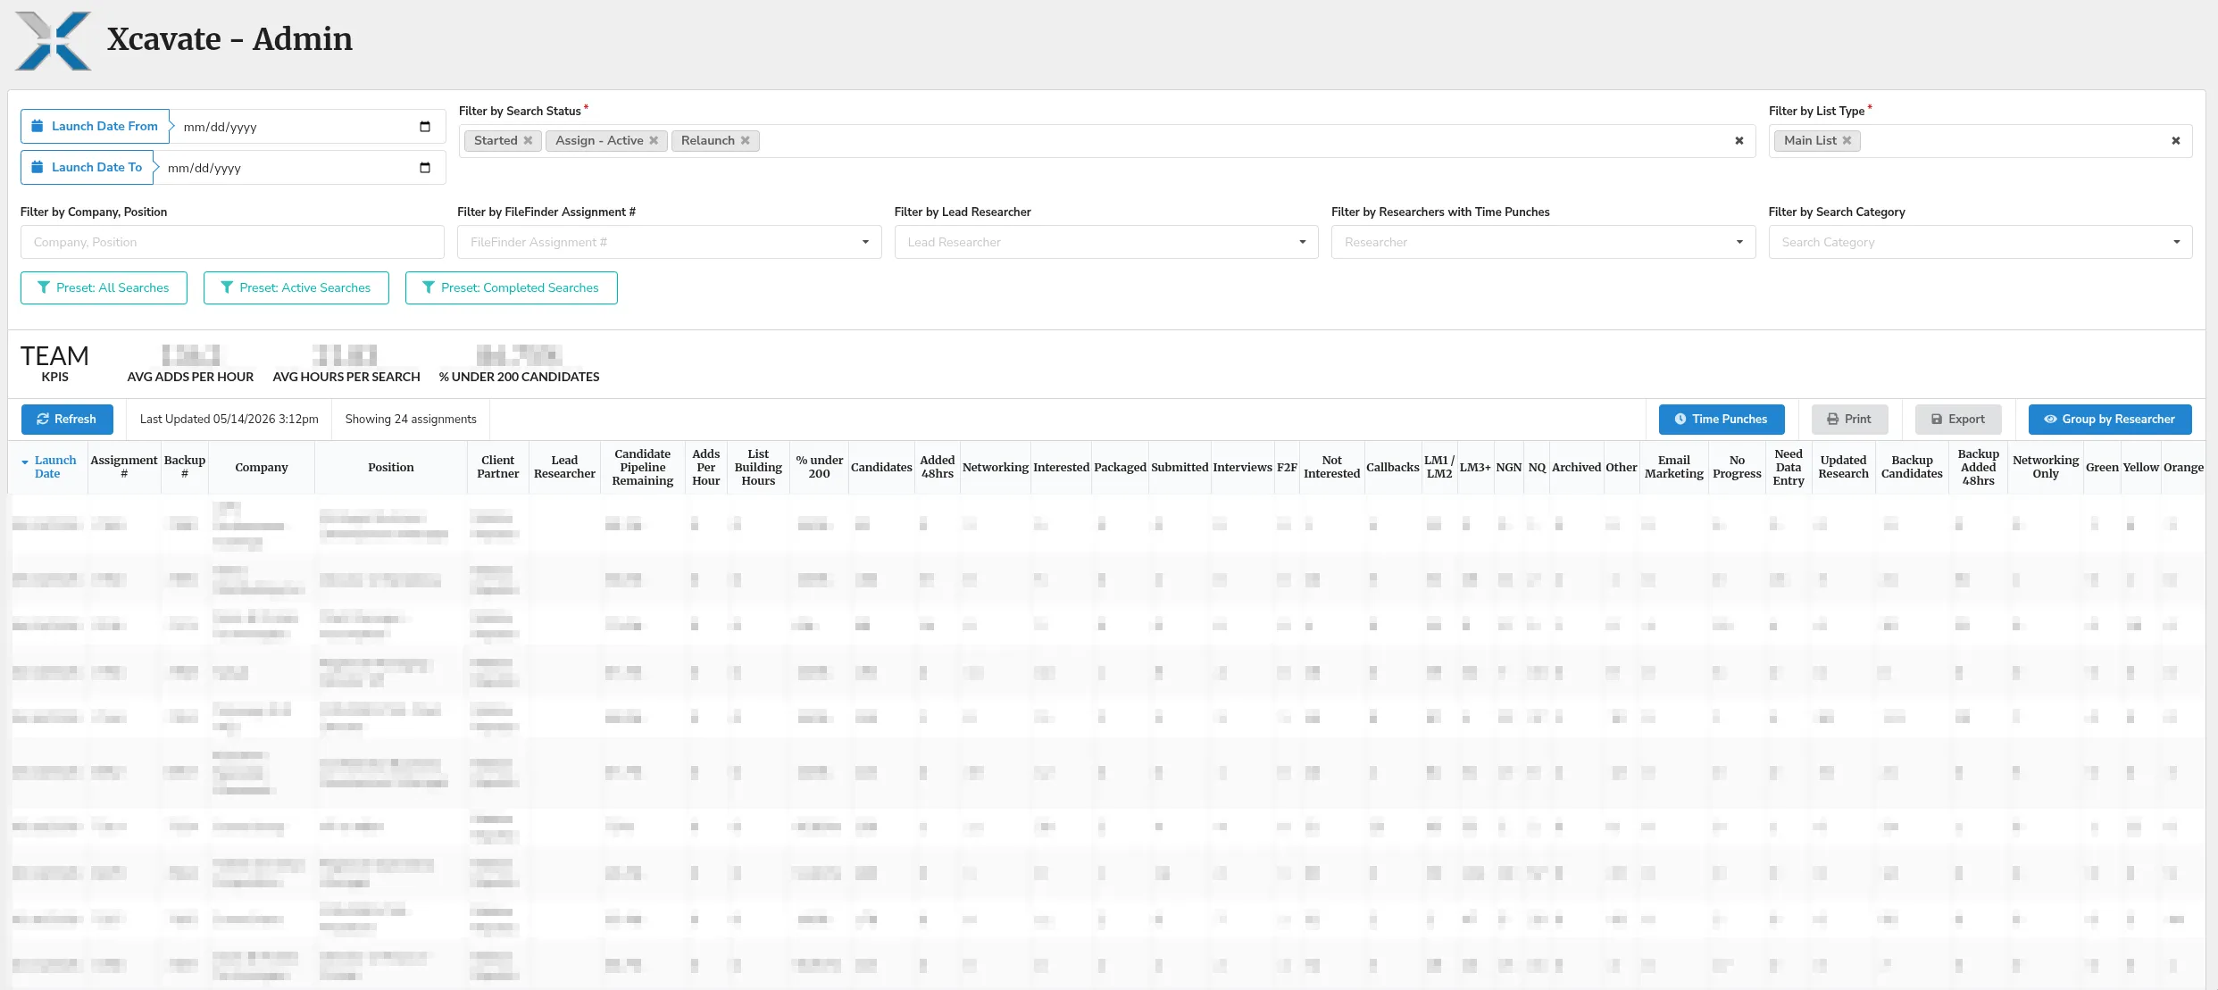Clear all List Type filters
Screen dimensions: 2218x990
click(2176, 141)
